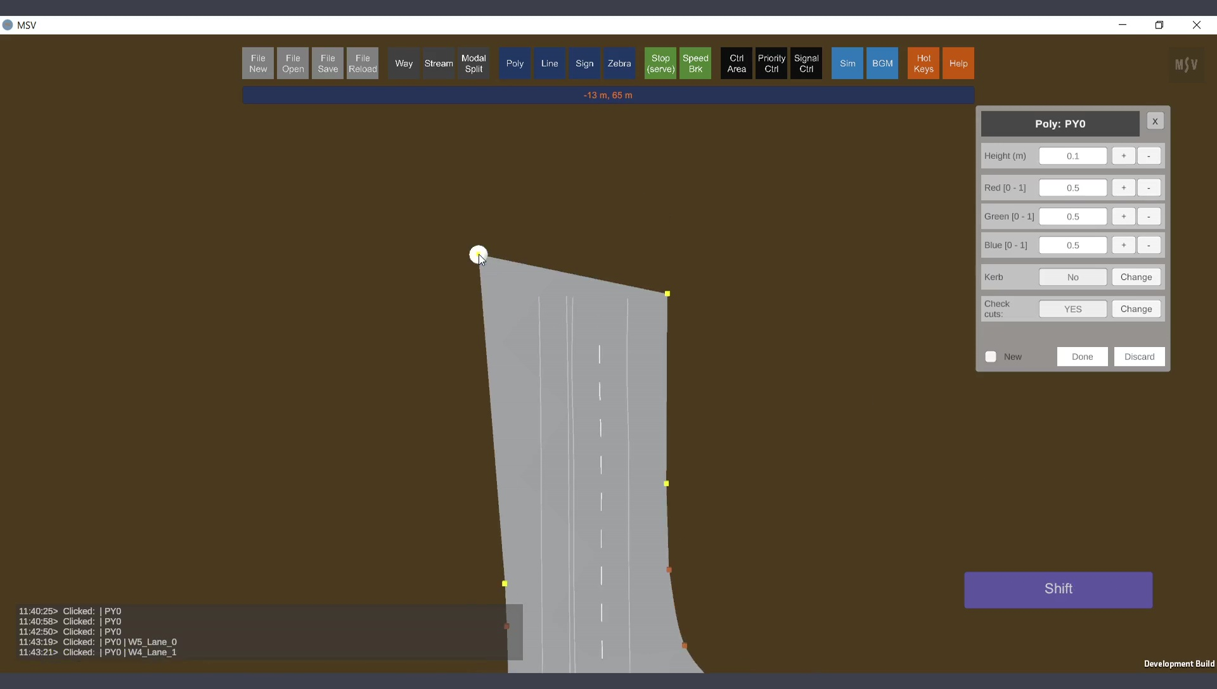This screenshot has width=1217, height=689.
Task: Increase Blue value with plus
Action: pyautogui.click(x=1123, y=245)
